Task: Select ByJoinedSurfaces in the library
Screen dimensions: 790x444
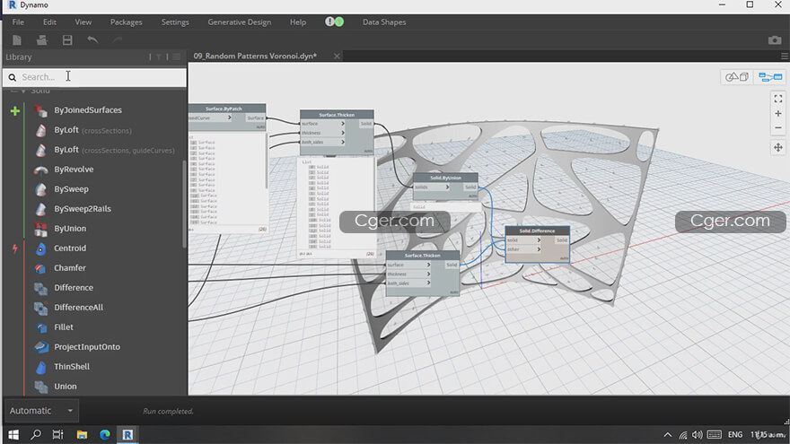Action: point(87,110)
